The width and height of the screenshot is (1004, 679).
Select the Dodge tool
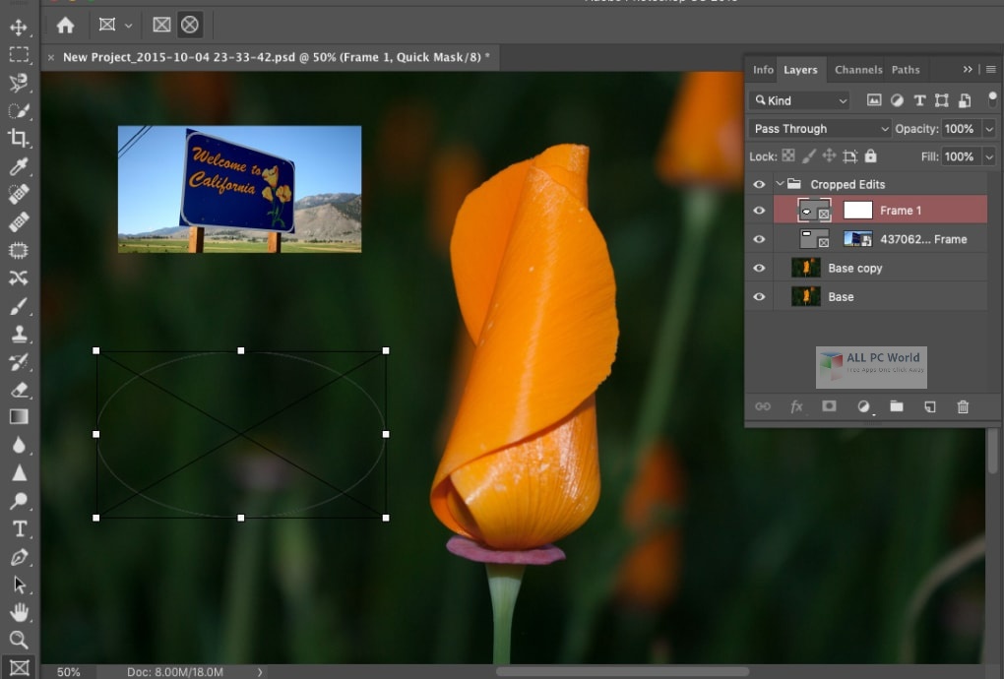(x=19, y=501)
